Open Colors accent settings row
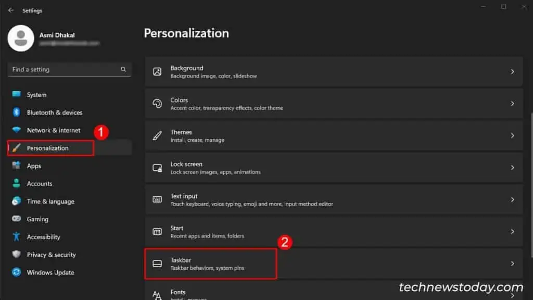 pos(334,104)
